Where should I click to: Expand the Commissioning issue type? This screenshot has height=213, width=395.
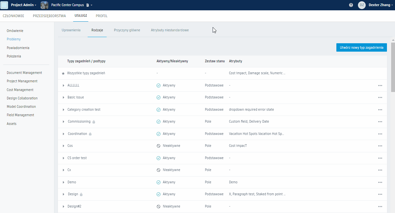point(63,122)
